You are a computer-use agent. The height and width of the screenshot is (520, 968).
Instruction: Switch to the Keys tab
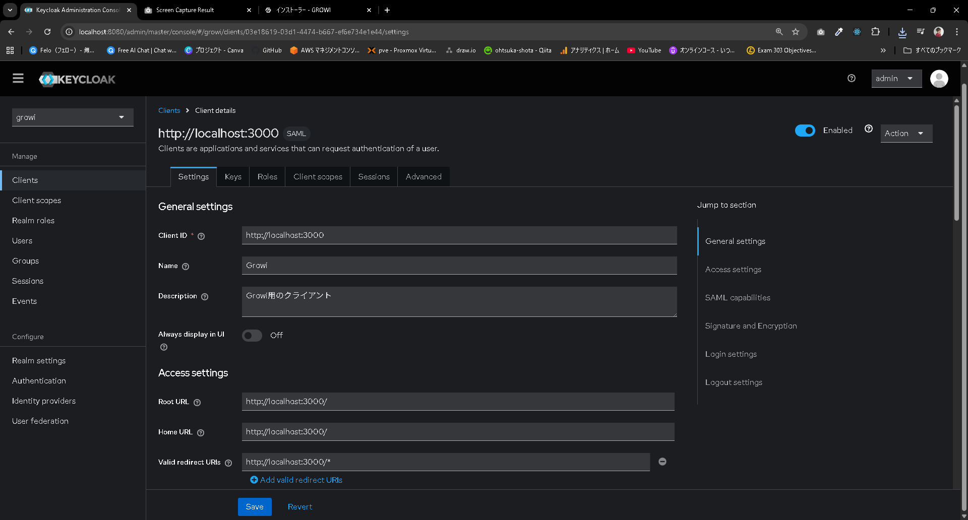pos(233,177)
